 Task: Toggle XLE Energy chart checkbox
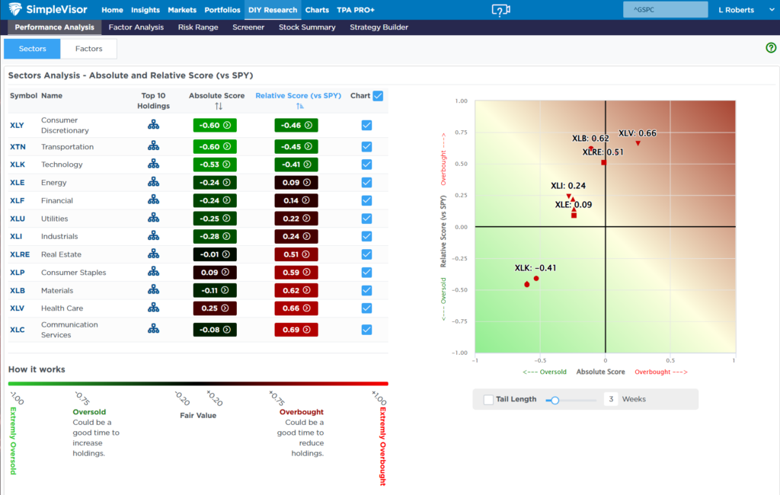366,183
